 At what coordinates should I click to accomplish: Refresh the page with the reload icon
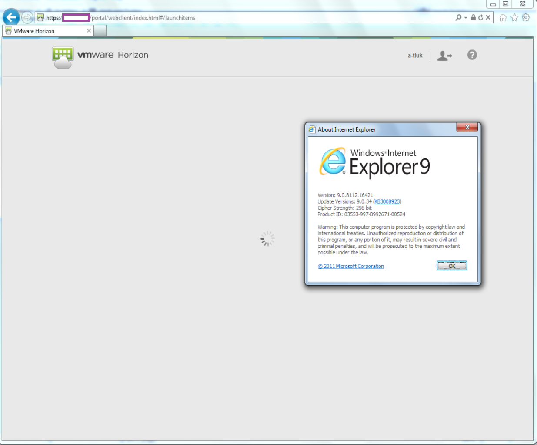pyautogui.click(x=480, y=17)
